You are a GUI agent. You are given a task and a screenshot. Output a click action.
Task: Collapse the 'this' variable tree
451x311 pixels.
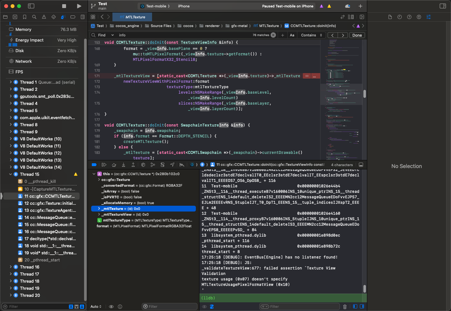pos(94,174)
